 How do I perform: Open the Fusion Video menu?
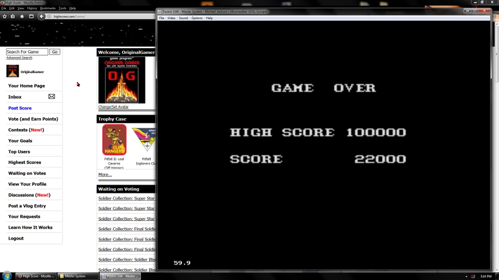[x=171, y=18]
